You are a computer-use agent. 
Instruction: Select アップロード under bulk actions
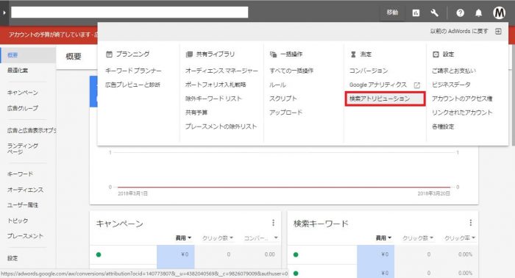[x=285, y=113]
